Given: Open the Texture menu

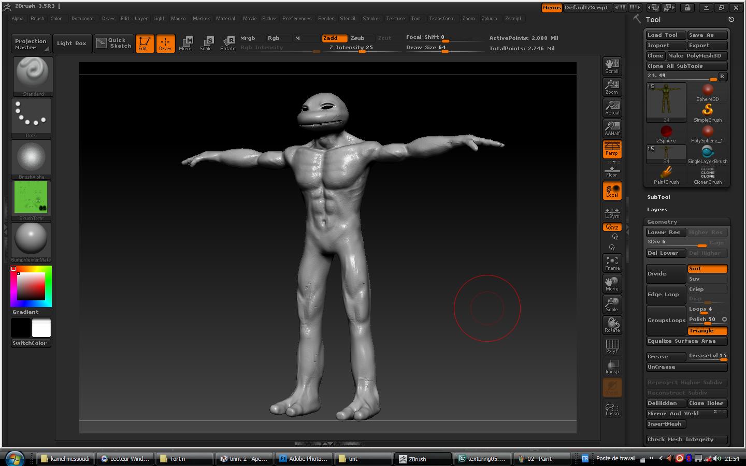Looking at the screenshot, I should point(395,19).
